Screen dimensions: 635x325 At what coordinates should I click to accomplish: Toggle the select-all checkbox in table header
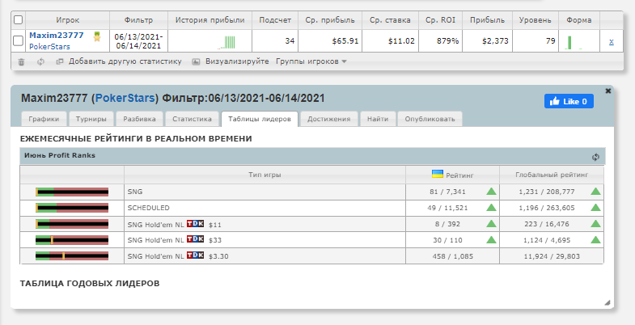(x=19, y=20)
